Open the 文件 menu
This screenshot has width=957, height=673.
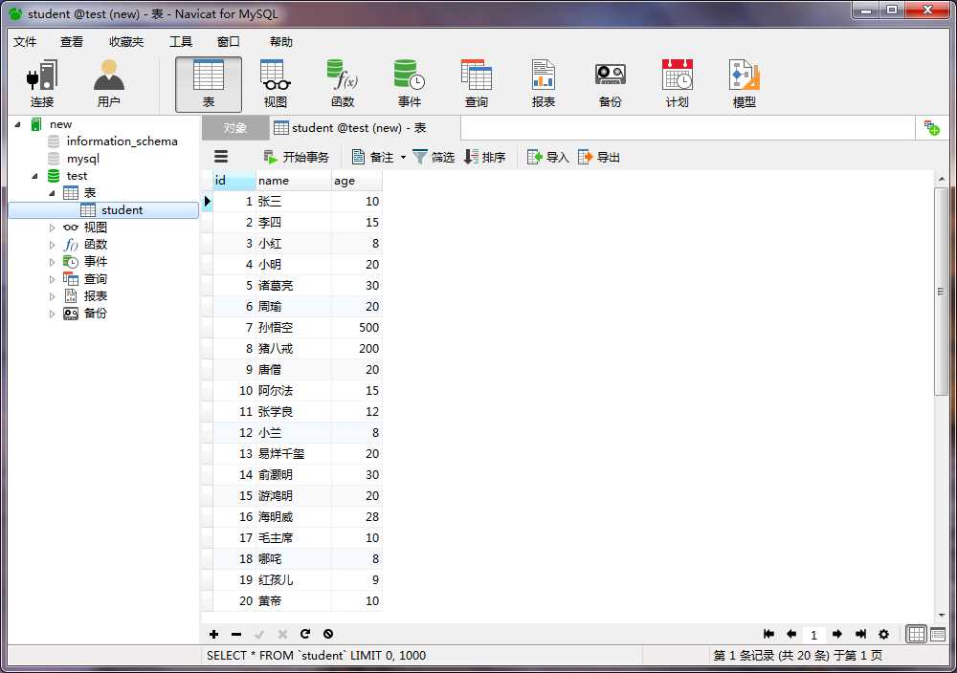pos(25,41)
